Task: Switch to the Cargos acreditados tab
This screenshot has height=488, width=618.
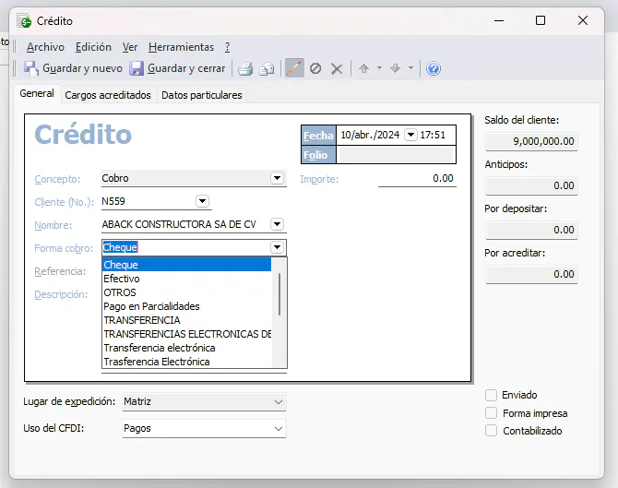Action: 108,95
